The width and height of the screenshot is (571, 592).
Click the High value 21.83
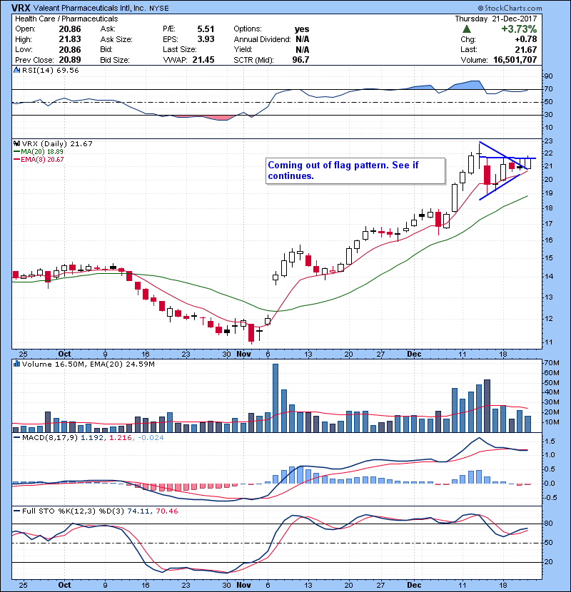coord(70,39)
